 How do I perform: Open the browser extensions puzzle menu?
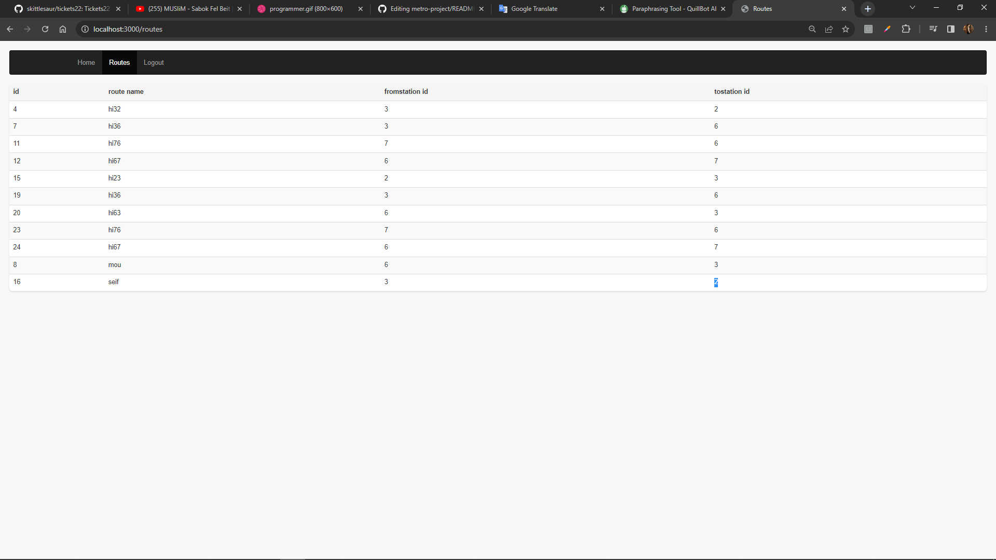pyautogui.click(x=906, y=29)
